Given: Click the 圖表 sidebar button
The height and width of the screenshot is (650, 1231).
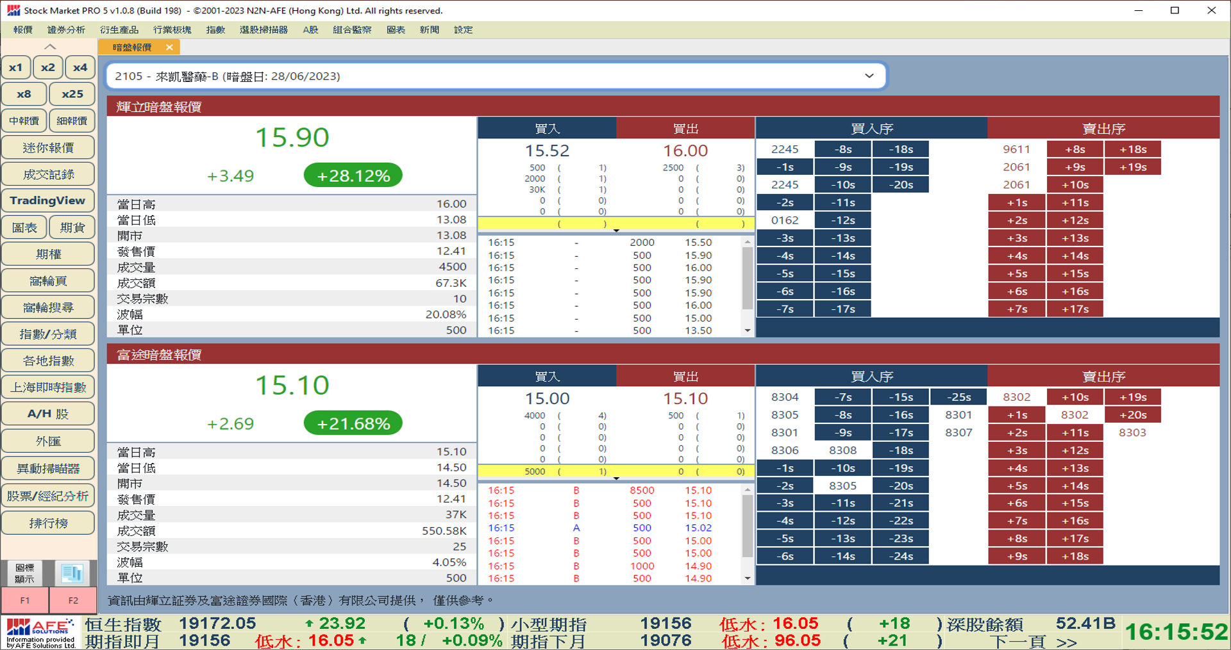Looking at the screenshot, I should coord(24,227).
